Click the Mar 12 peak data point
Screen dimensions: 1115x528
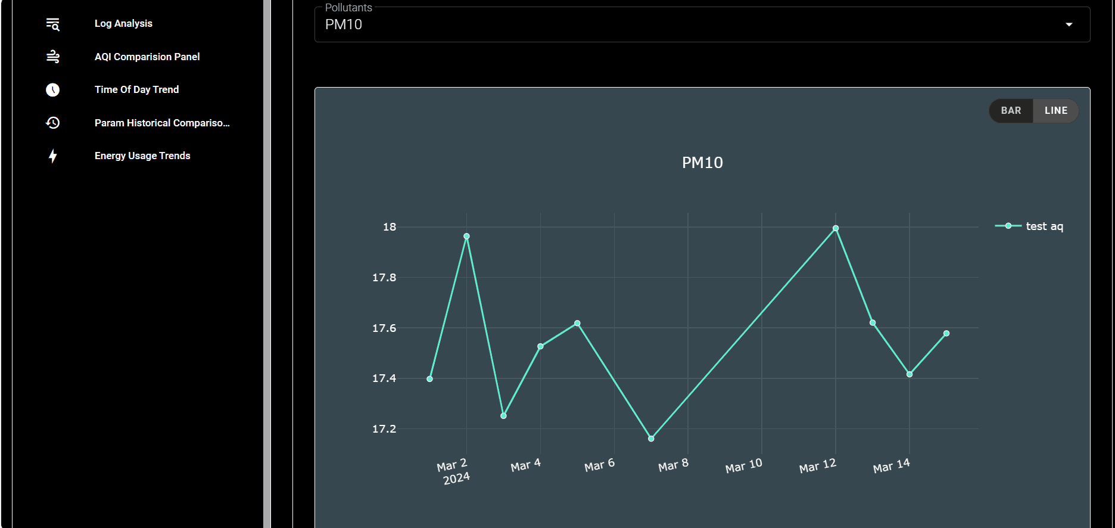(x=836, y=228)
